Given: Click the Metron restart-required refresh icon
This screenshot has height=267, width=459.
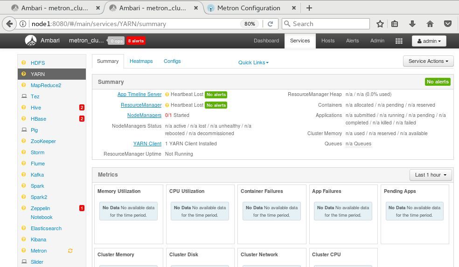Looking at the screenshot, I should [x=70, y=251].
